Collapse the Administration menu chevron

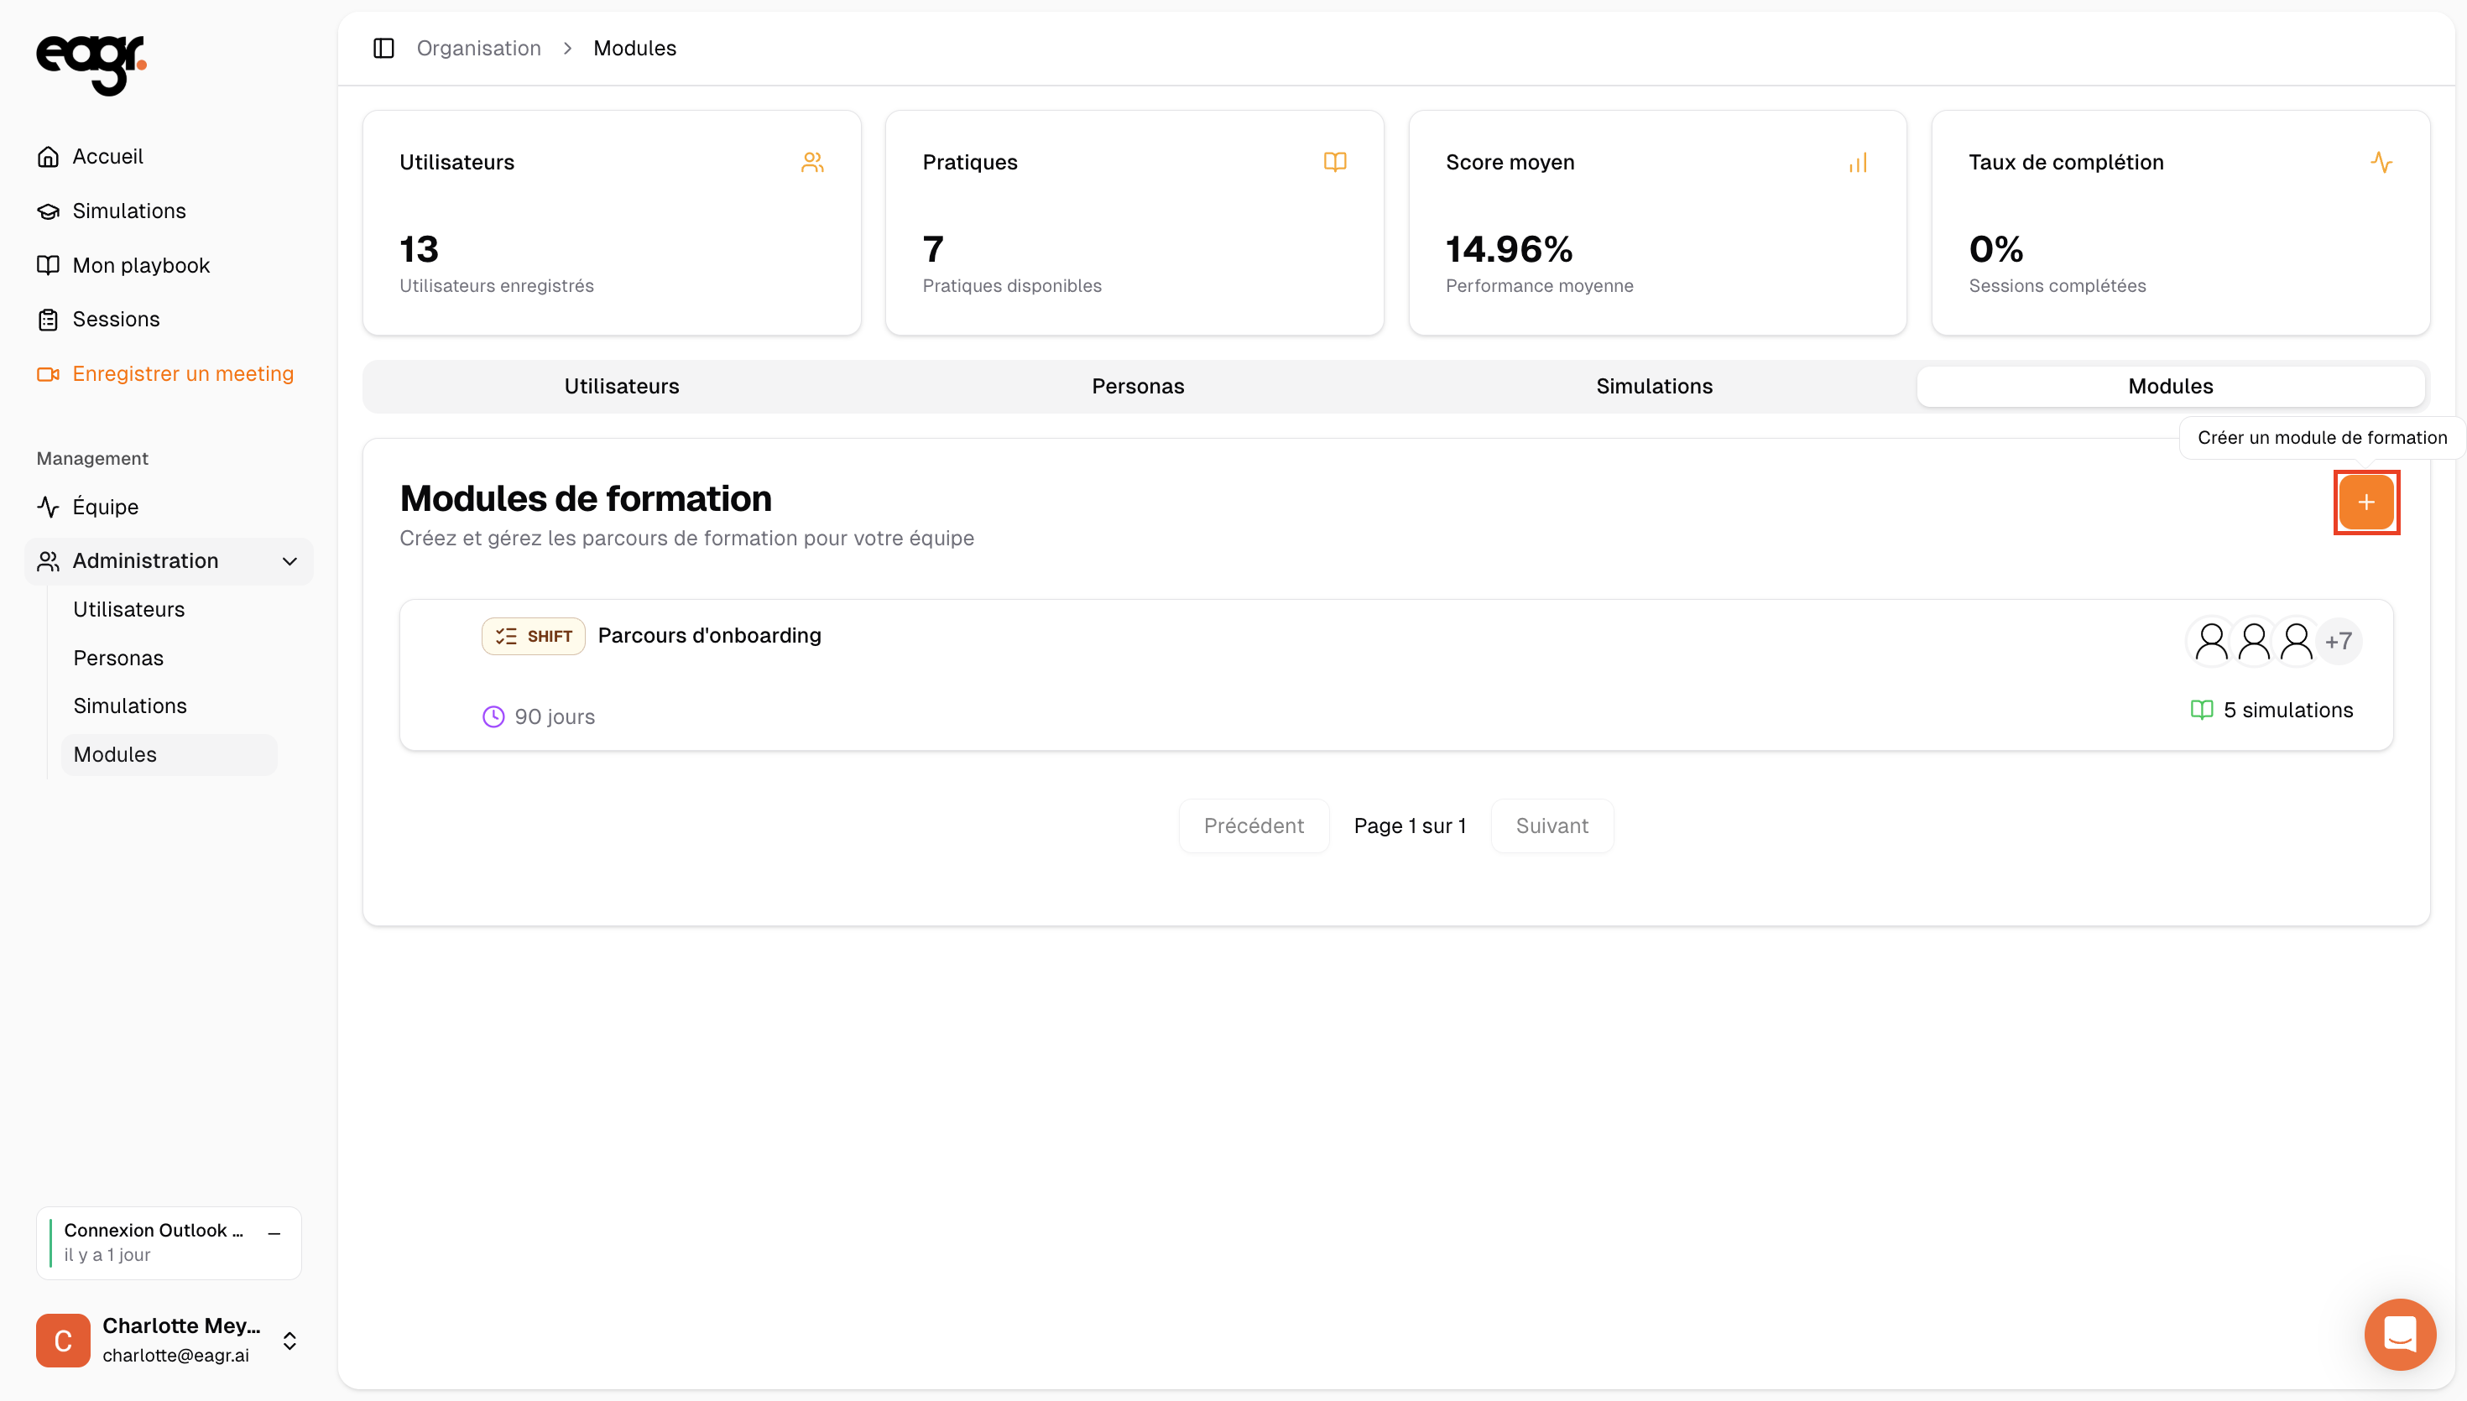(289, 561)
